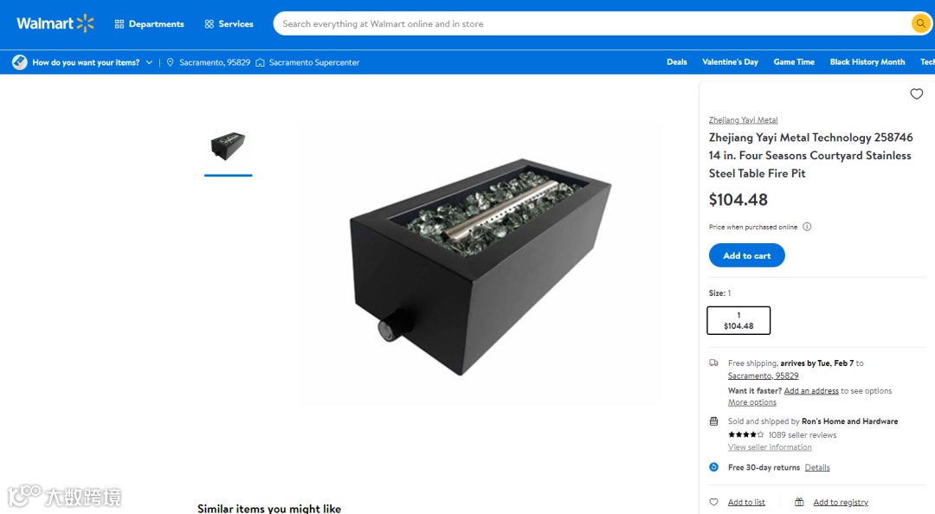Expand the How do you want your items chevron

[x=149, y=62]
